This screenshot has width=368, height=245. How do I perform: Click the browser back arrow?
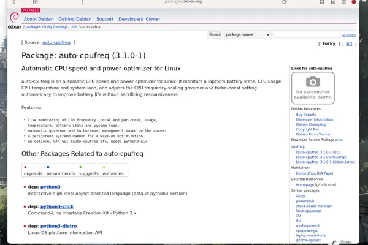click(13, 2)
